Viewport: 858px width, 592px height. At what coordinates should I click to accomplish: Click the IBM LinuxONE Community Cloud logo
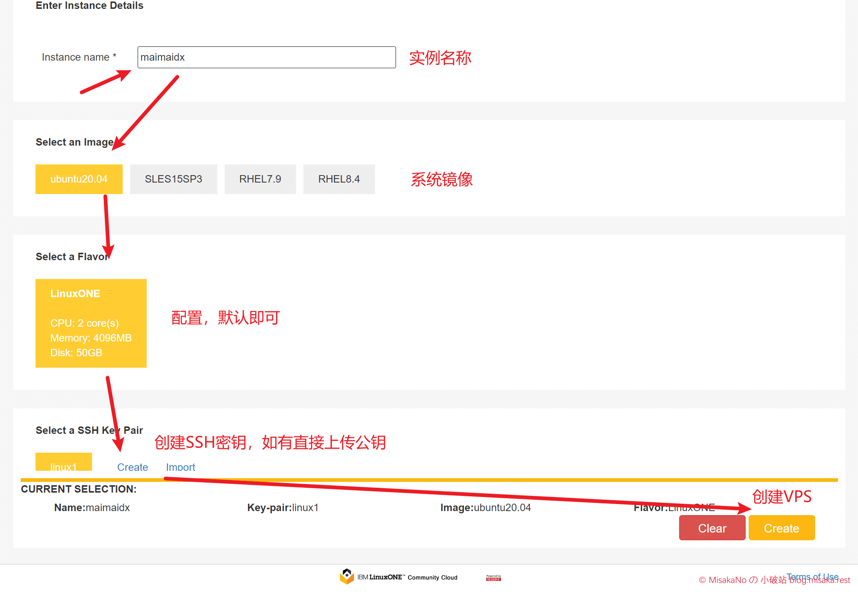(398, 577)
